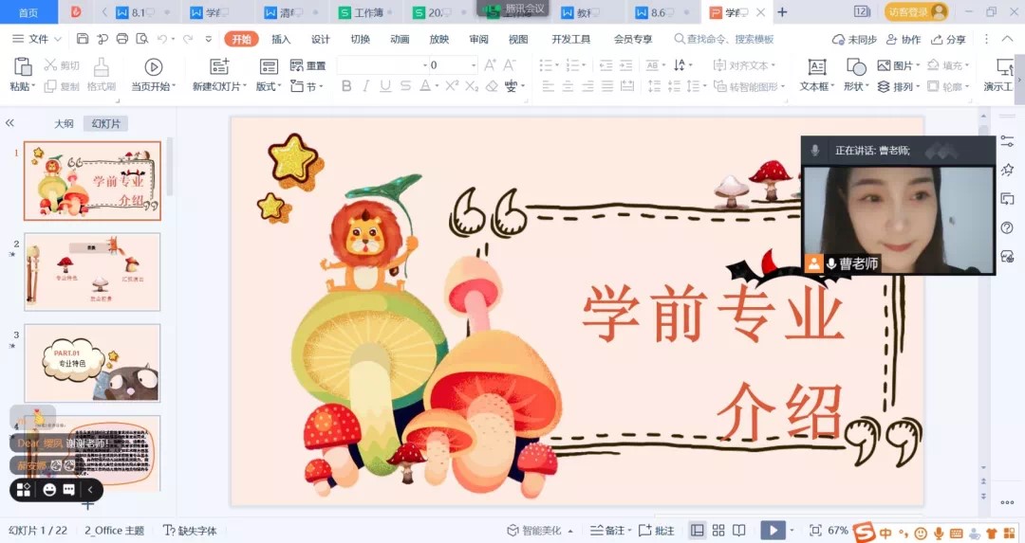Viewport: 1025px width, 543px height.
Task: Select slide 2 thumbnail in the panel
Action: point(92,272)
